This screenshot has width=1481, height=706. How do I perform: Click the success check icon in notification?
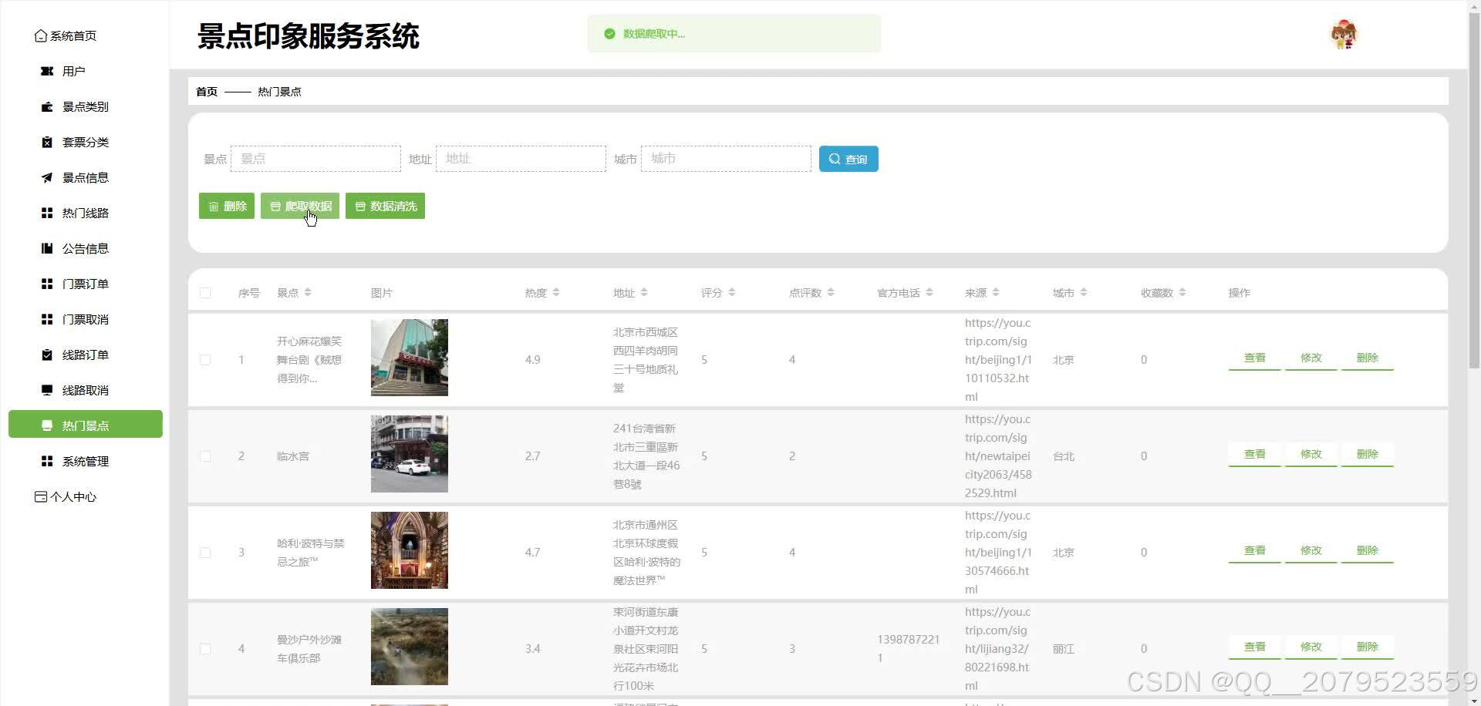[x=609, y=34]
